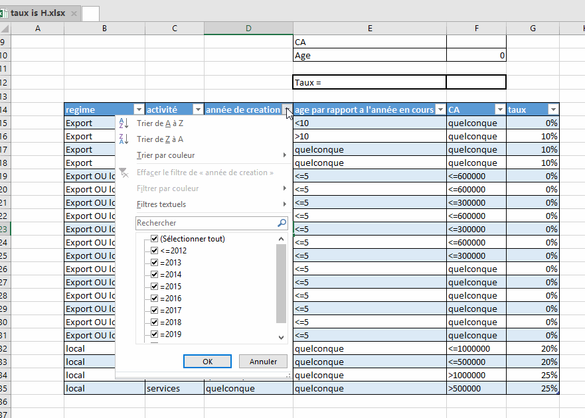Click the filter list scrollbar down arrow
585x418 pixels.
pyautogui.click(x=281, y=338)
